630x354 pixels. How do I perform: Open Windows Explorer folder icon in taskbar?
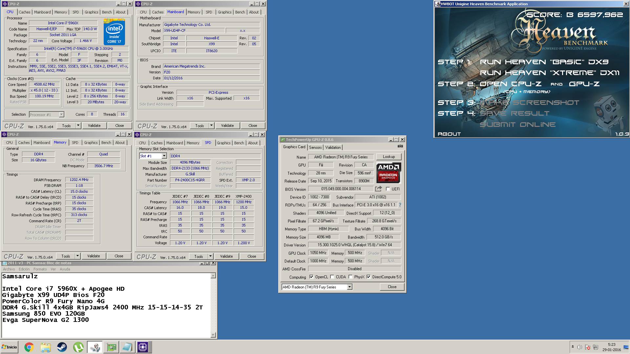pyautogui.click(x=46, y=347)
